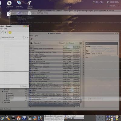Launch the penguin photo icon in the panel
121x121 pixels.
(x=30, y=118)
